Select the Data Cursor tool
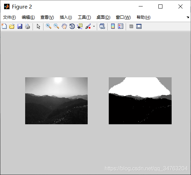191x175 pixels. coord(80,26)
